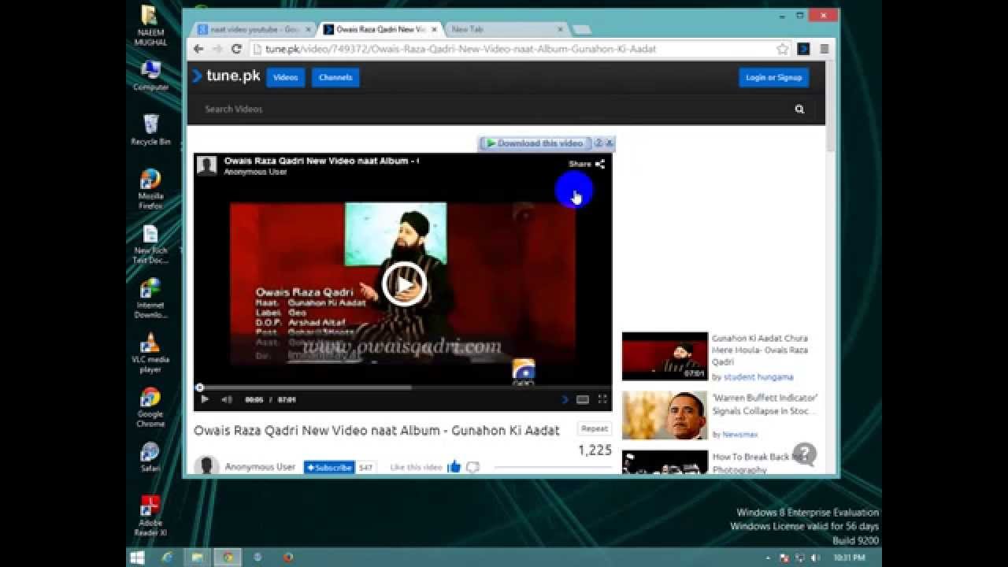The height and width of the screenshot is (567, 1008).
Task: Click the help question-mark bubble
Action: click(805, 454)
